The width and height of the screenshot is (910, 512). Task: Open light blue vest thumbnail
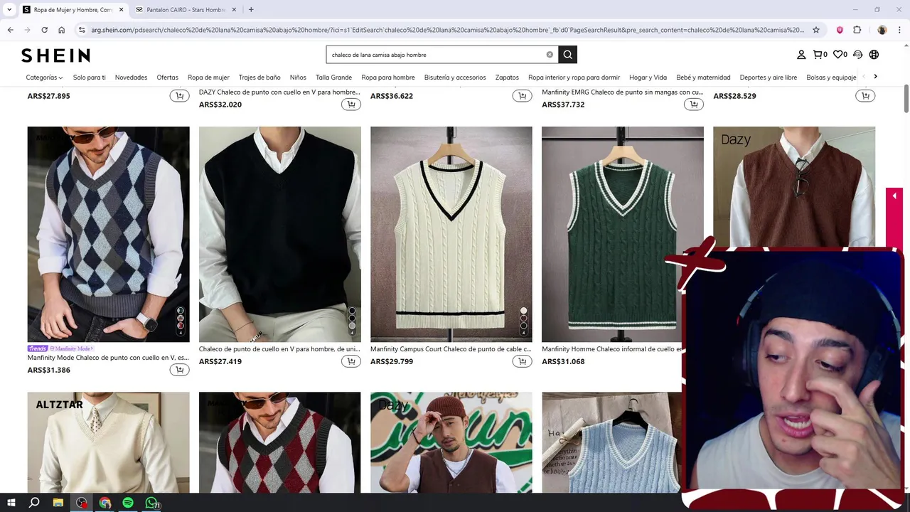pyautogui.click(x=611, y=442)
